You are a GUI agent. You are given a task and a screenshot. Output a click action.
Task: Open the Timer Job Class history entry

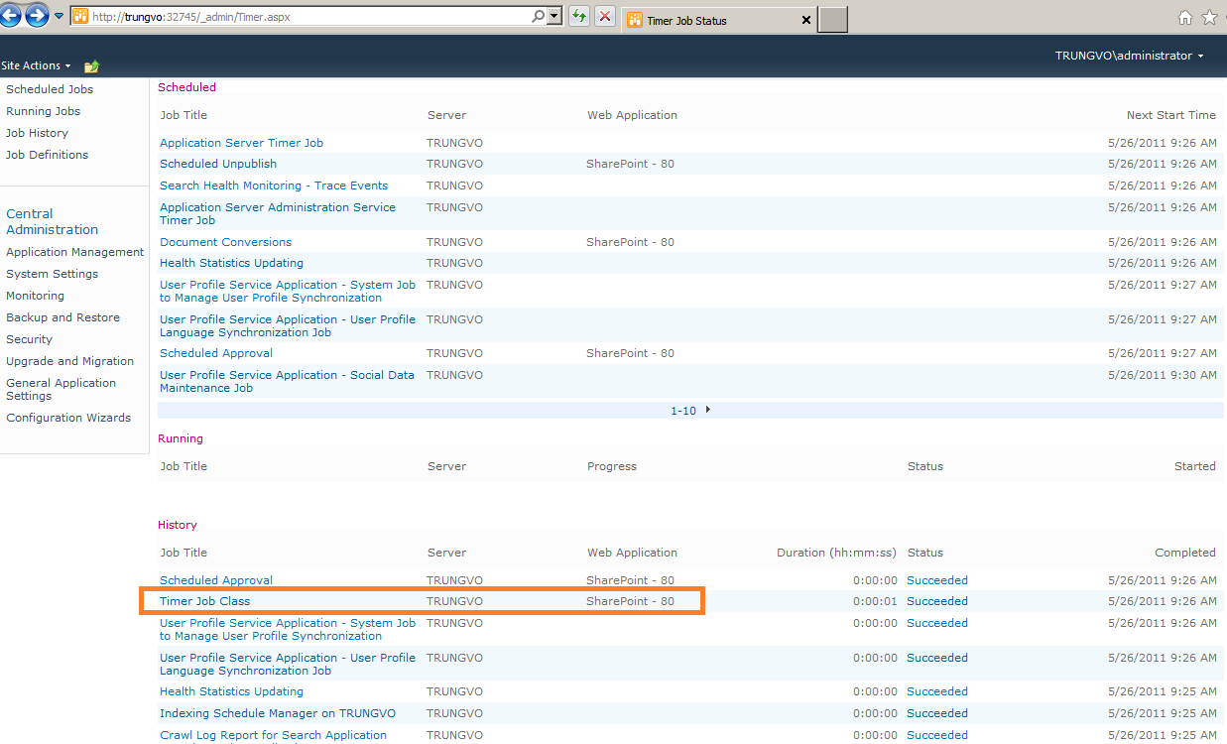tap(204, 600)
